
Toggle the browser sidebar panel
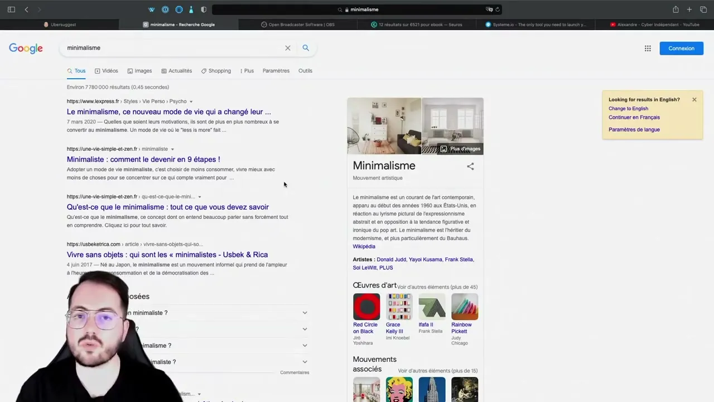point(11,9)
